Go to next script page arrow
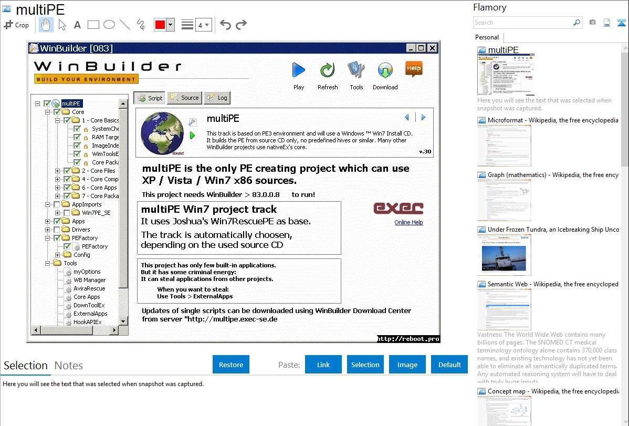The image size is (629, 426). tap(423, 117)
